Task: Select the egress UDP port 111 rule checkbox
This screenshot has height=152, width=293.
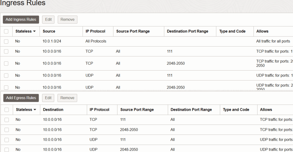Action: point(7,140)
